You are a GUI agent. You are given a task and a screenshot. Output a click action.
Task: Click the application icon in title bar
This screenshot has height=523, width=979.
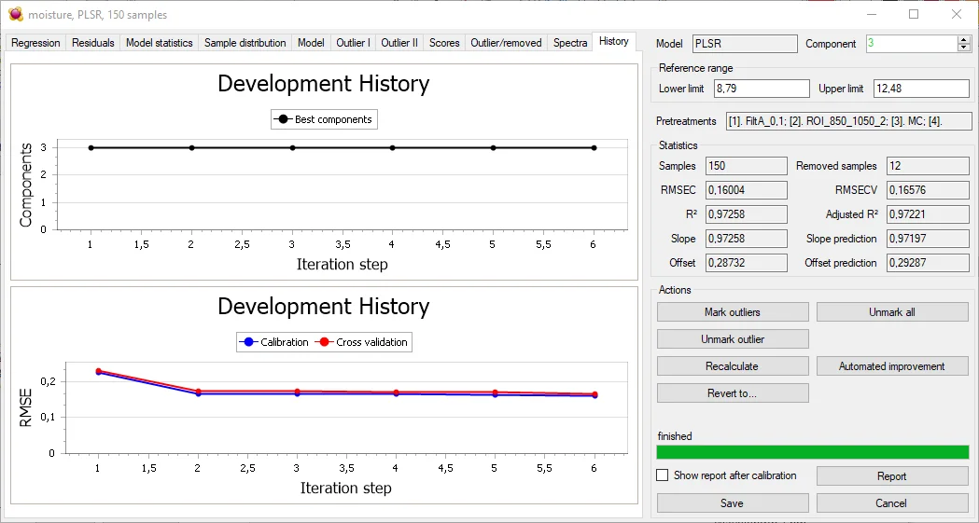(14, 15)
